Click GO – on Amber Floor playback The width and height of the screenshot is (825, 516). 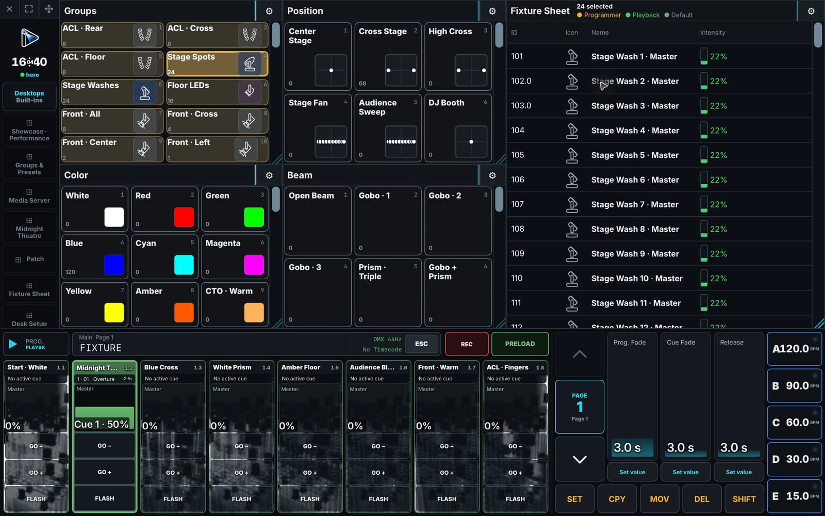pyautogui.click(x=310, y=446)
